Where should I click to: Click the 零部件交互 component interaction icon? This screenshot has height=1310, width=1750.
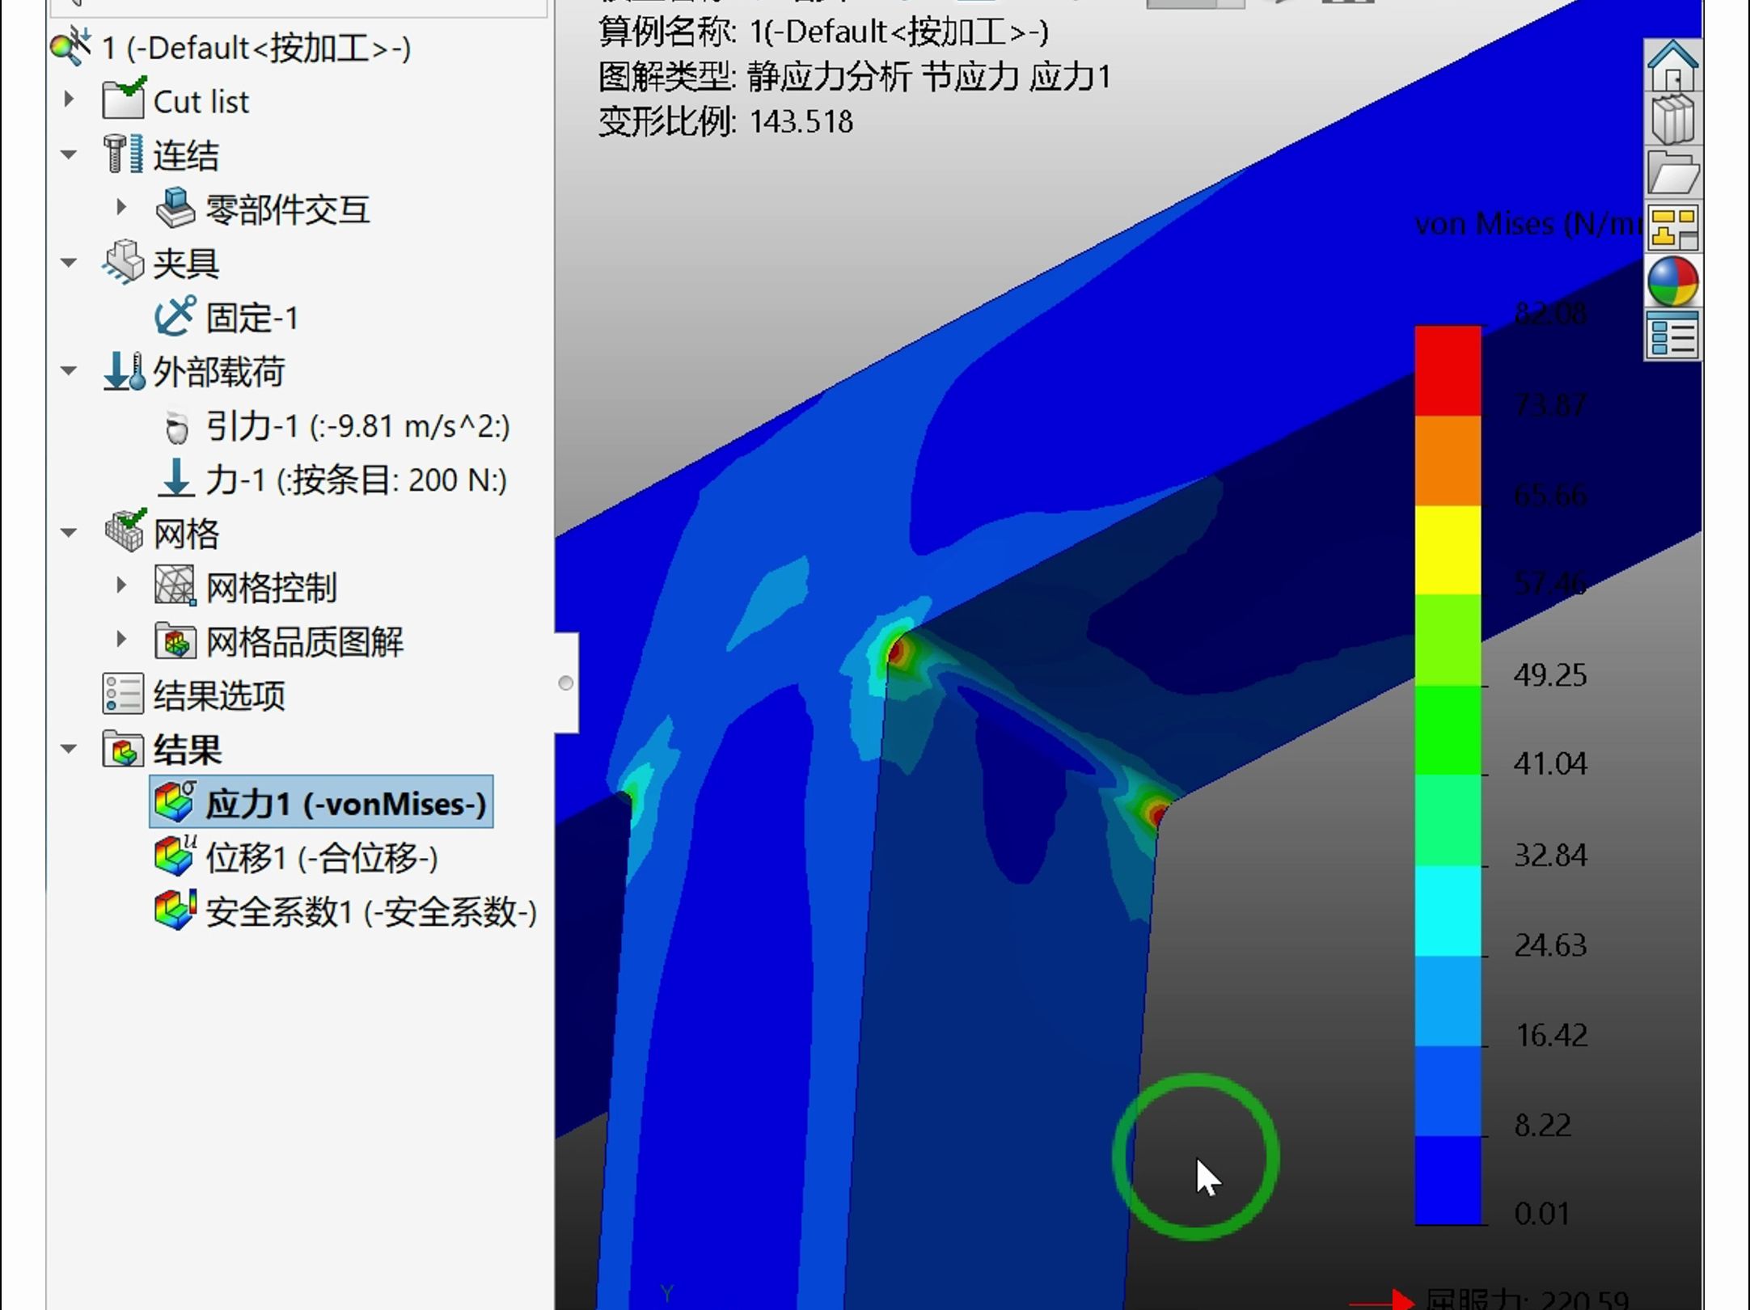(x=175, y=209)
